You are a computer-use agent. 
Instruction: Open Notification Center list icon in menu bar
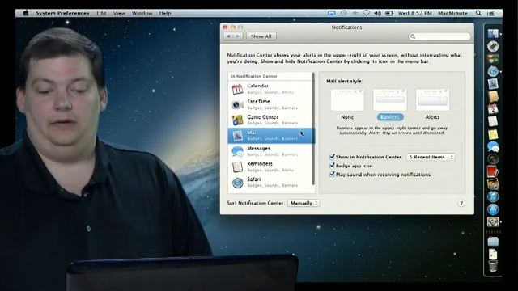point(491,13)
